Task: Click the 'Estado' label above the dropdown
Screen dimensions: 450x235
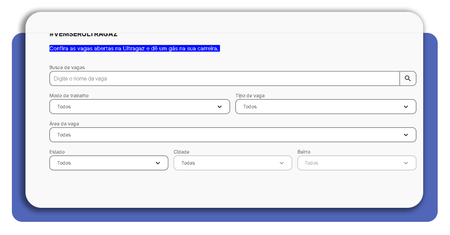Action: tap(57, 152)
